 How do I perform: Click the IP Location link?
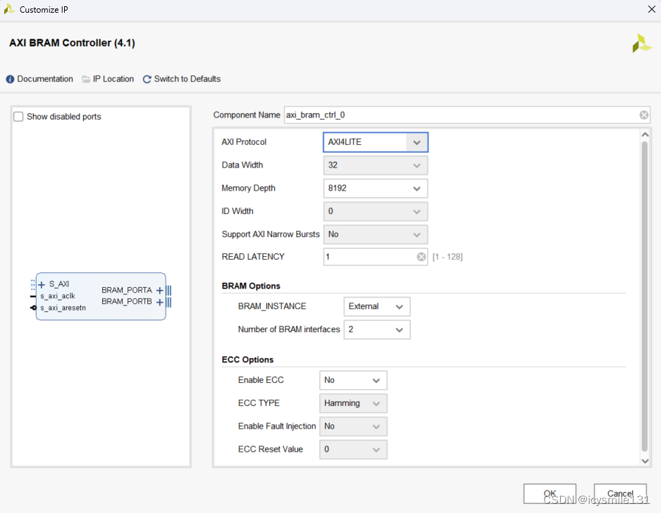point(113,79)
